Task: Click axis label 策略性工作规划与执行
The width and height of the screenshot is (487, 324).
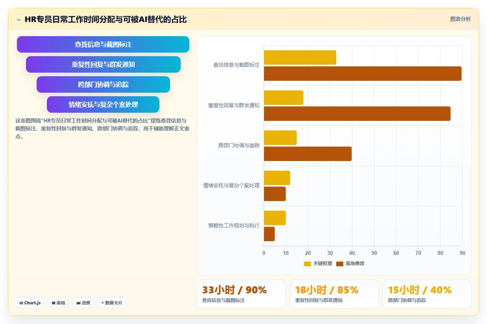Action: coord(234,225)
